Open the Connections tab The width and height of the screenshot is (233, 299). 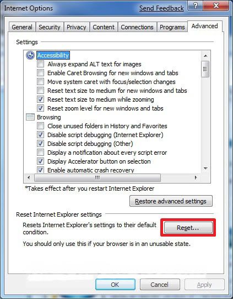pos(137,27)
